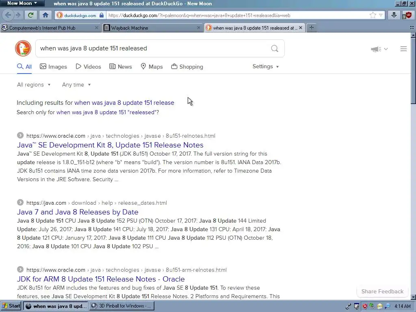Open JDK for ARM 8 Update 151 Release Notes
Viewport: 416px width, 312px height.
(x=101, y=279)
